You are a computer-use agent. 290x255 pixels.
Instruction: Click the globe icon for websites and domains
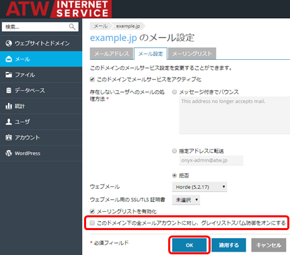coord(9,43)
